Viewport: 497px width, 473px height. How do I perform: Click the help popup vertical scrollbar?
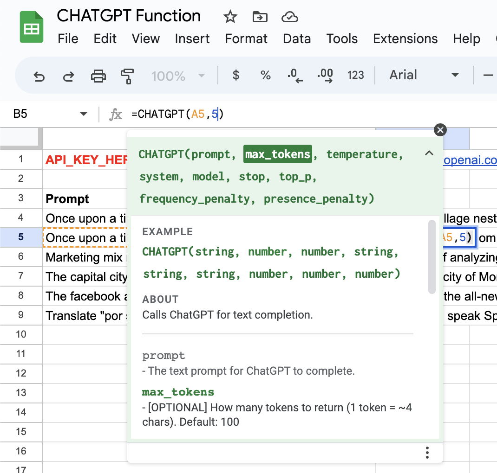432,257
